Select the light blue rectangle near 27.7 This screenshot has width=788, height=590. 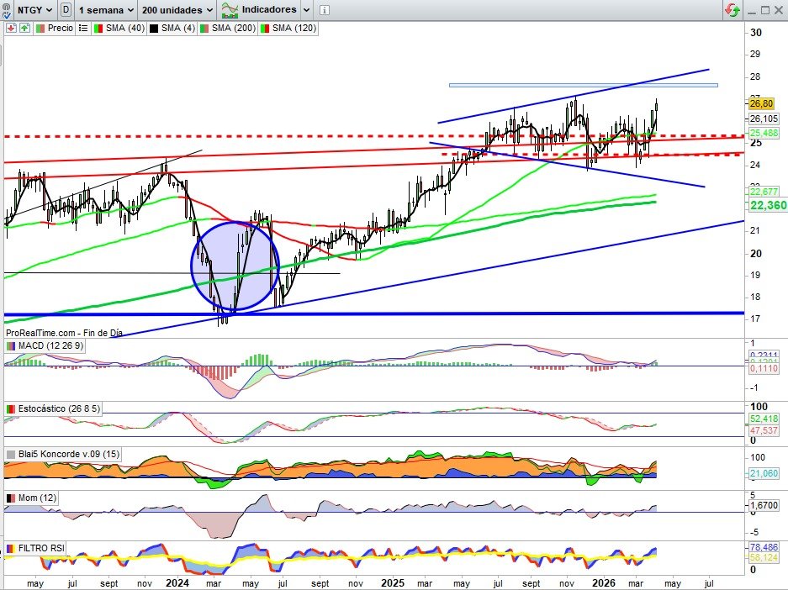(583, 86)
